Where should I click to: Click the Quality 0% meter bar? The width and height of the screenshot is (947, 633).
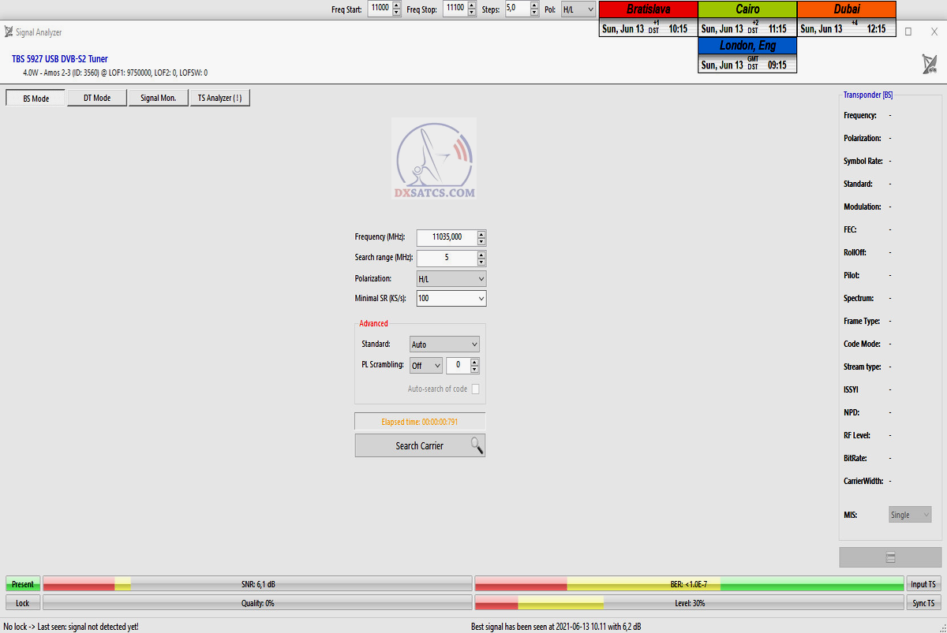pos(258,603)
